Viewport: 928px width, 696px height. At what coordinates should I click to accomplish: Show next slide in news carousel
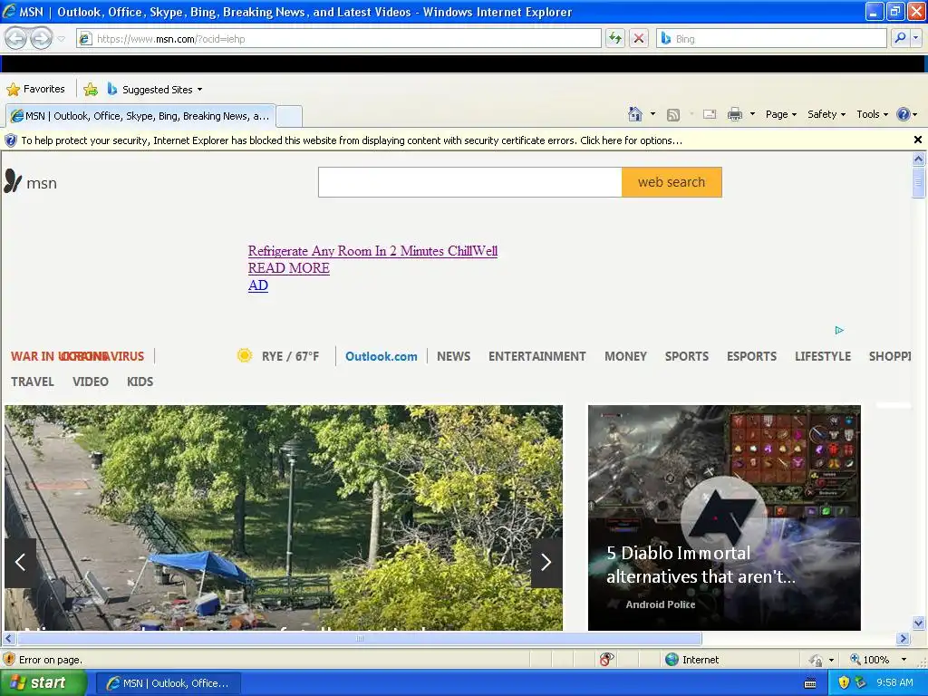coord(546,562)
